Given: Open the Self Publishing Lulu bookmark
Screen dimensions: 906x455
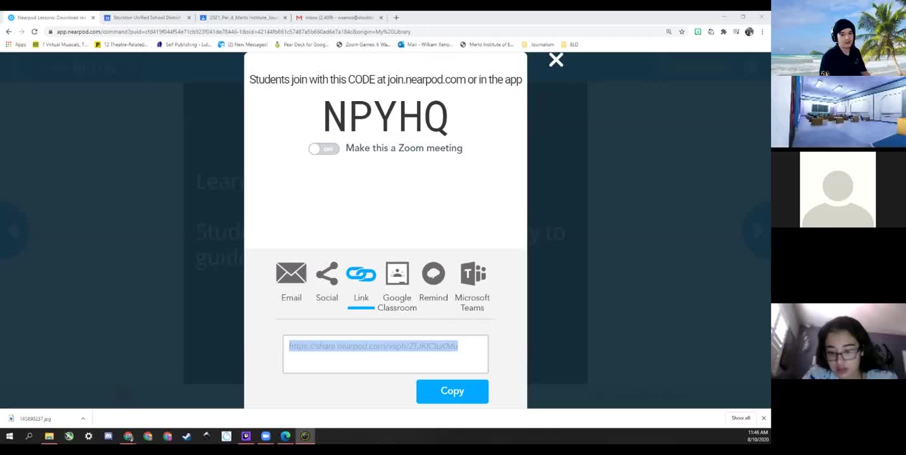Looking at the screenshot, I should 183,45.
